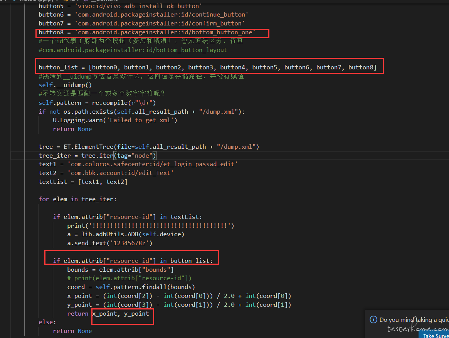This screenshot has width=449, height=338.
Task: Click button8 inside the button_list array
Action: coord(361,67)
